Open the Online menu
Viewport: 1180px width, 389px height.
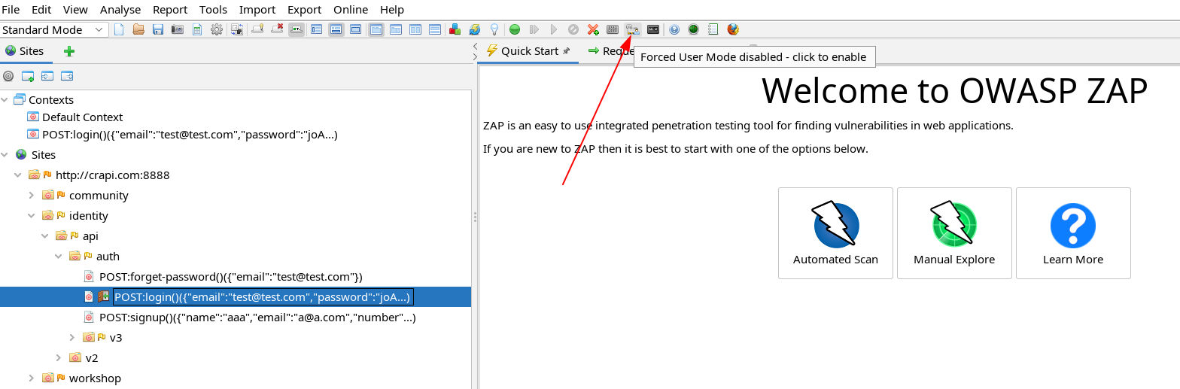(351, 10)
